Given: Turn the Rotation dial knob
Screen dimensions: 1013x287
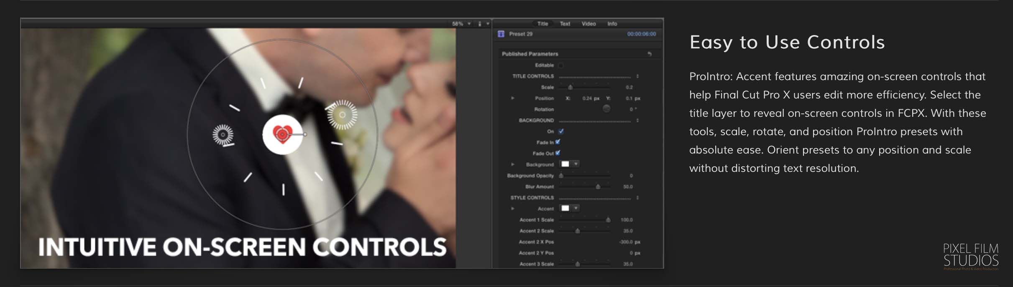Looking at the screenshot, I should tap(606, 109).
